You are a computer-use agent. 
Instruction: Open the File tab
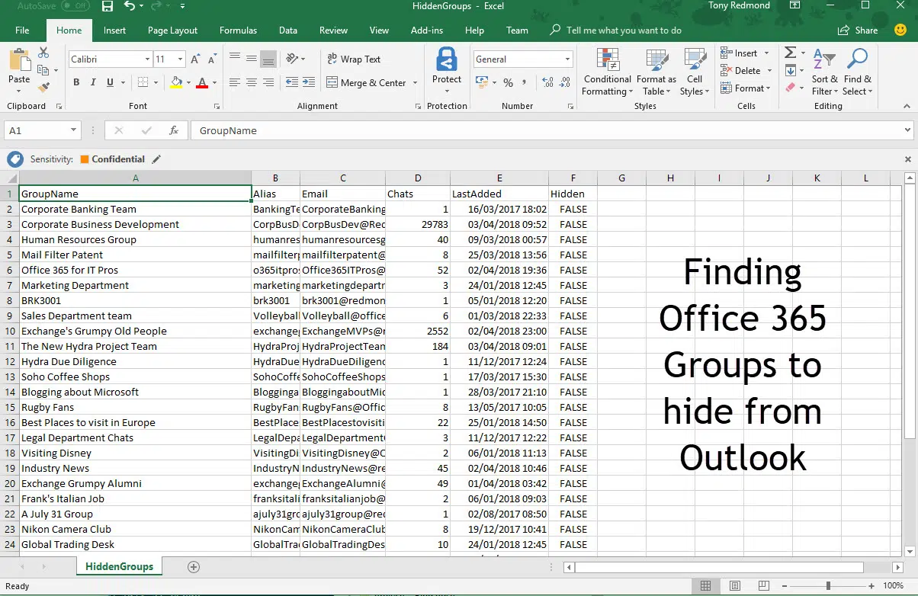pyautogui.click(x=22, y=30)
